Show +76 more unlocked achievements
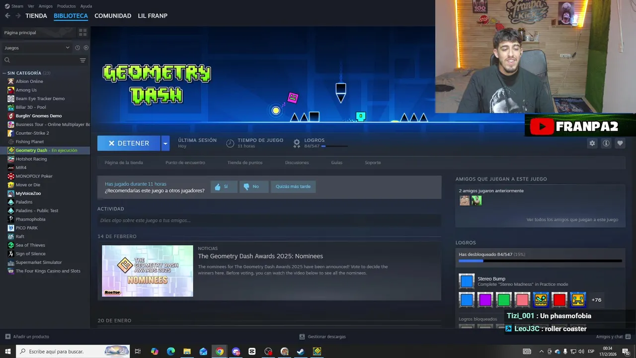The height and width of the screenshot is (358, 636). click(x=596, y=300)
